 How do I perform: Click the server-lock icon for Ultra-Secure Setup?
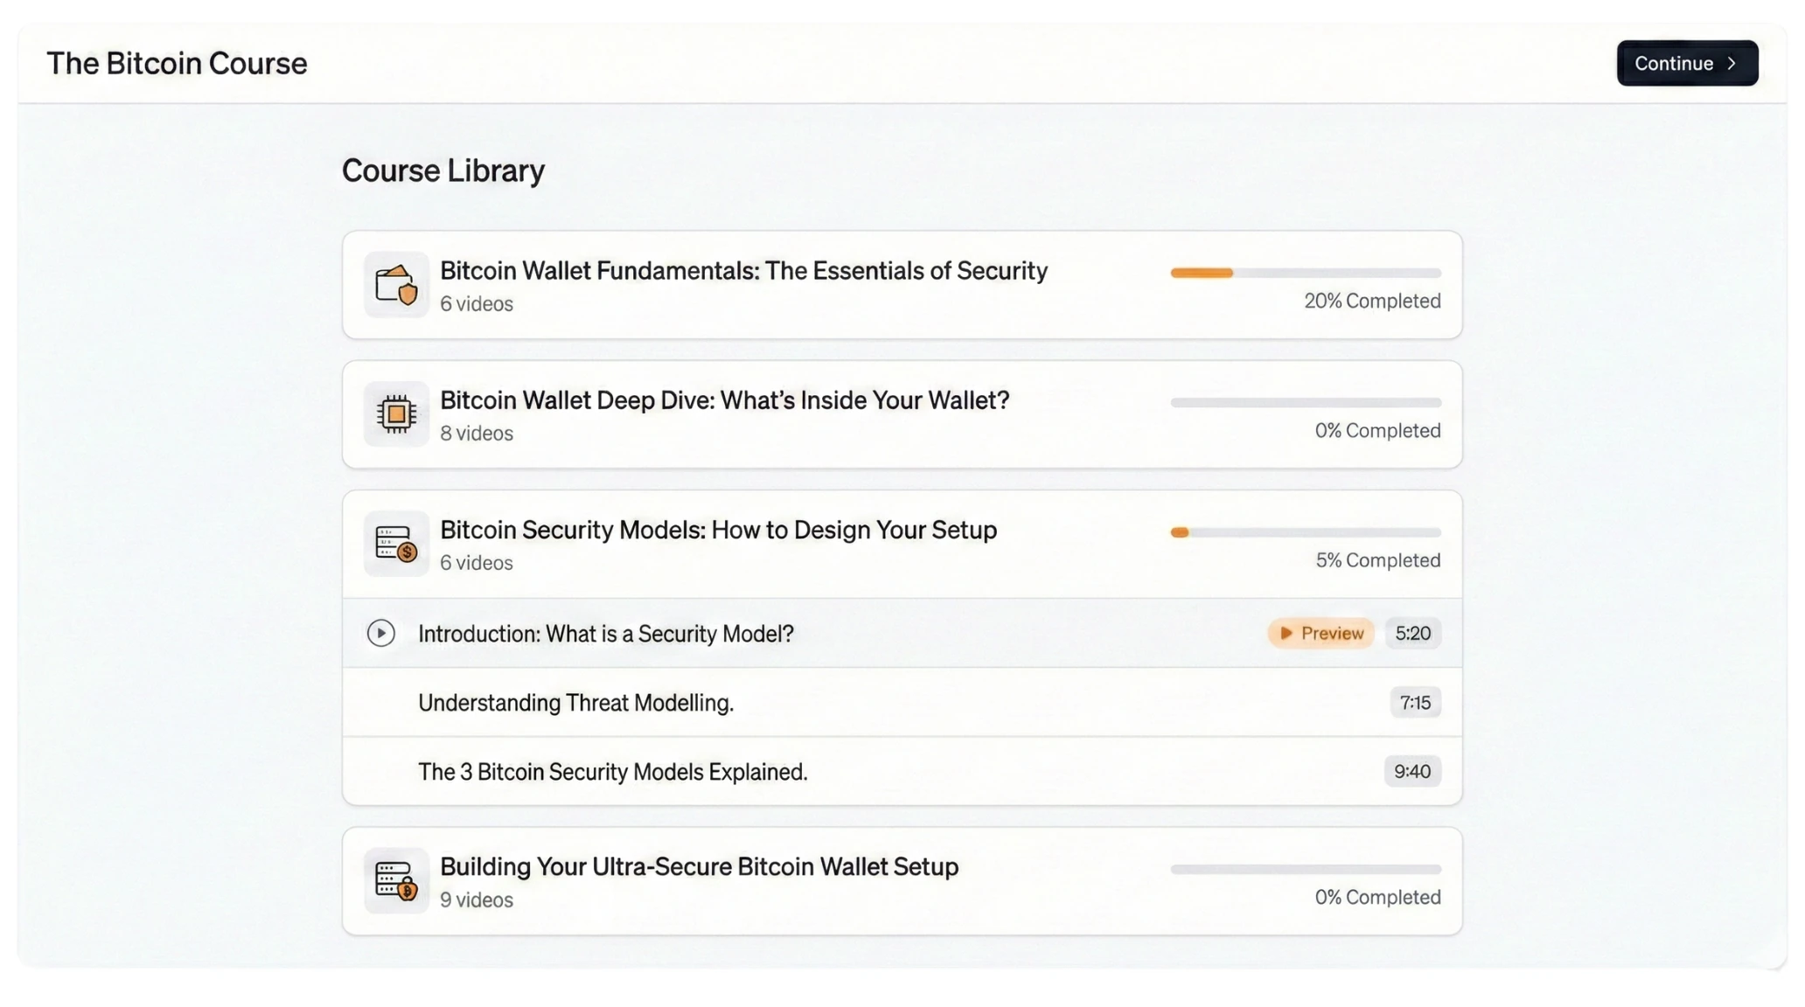coord(396,880)
